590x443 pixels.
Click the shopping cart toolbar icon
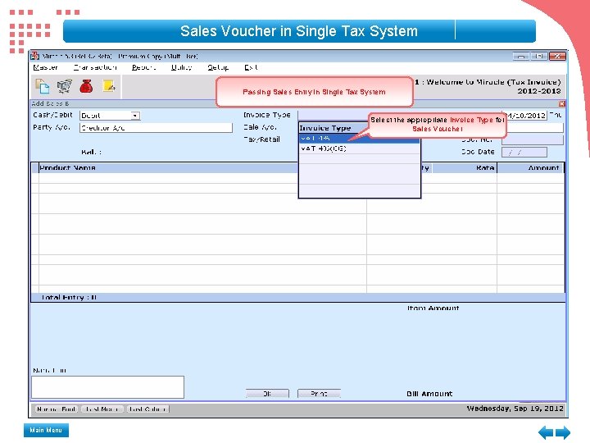pyautogui.click(x=65, y=86)
